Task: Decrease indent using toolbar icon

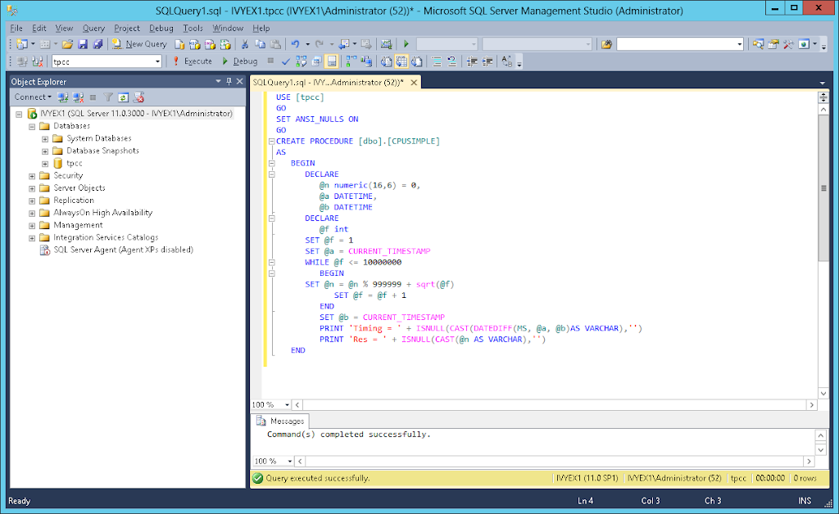Action: pos(471,61)
